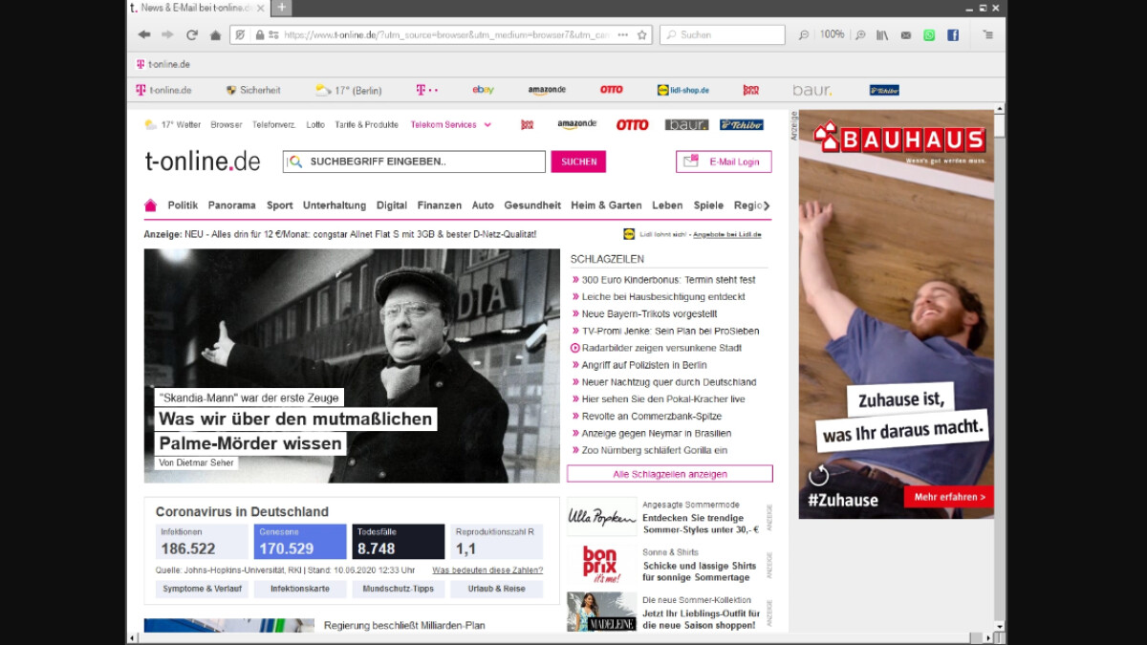The height and width of the screenshot is (645, 1147).
Task: Click the pink SUCHEN button
Action: point(578,161)
